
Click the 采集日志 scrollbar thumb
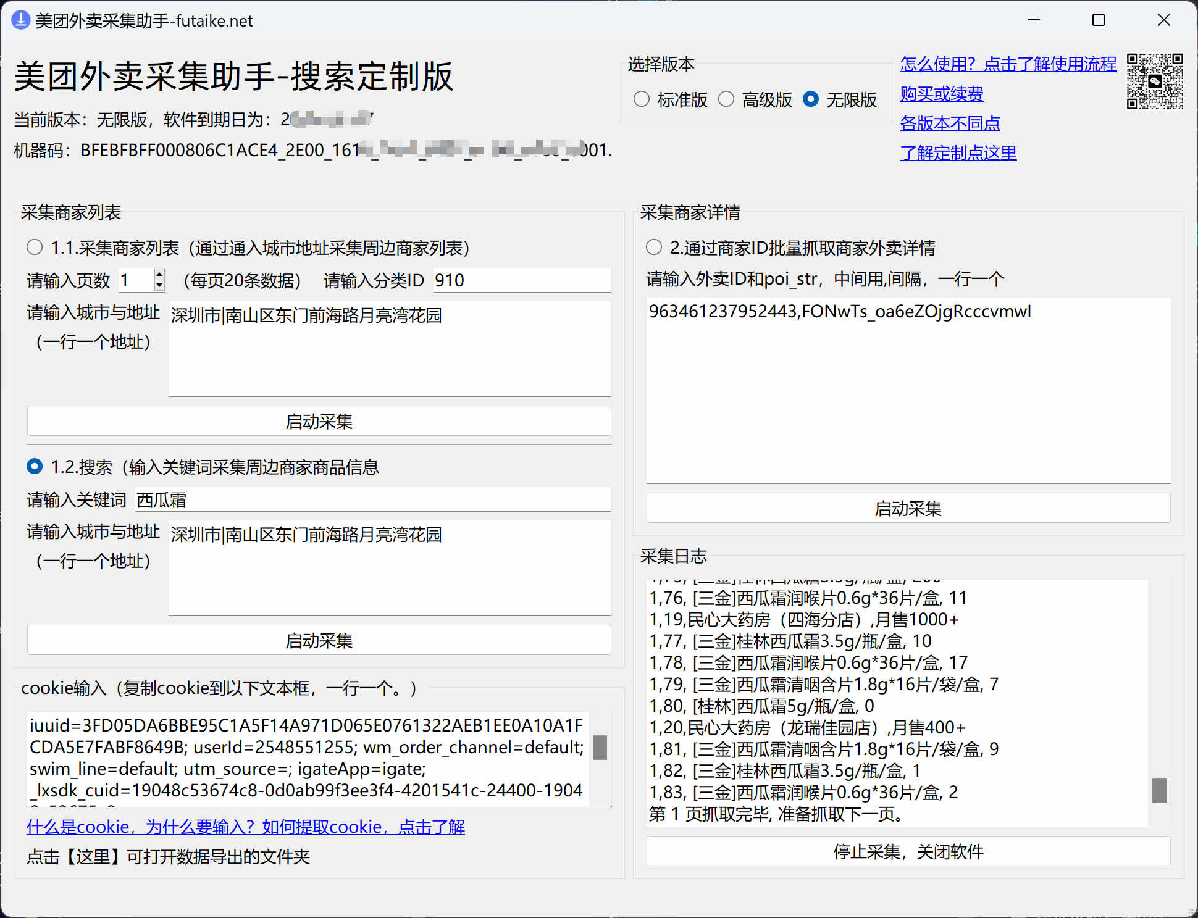coord(1159,790)
